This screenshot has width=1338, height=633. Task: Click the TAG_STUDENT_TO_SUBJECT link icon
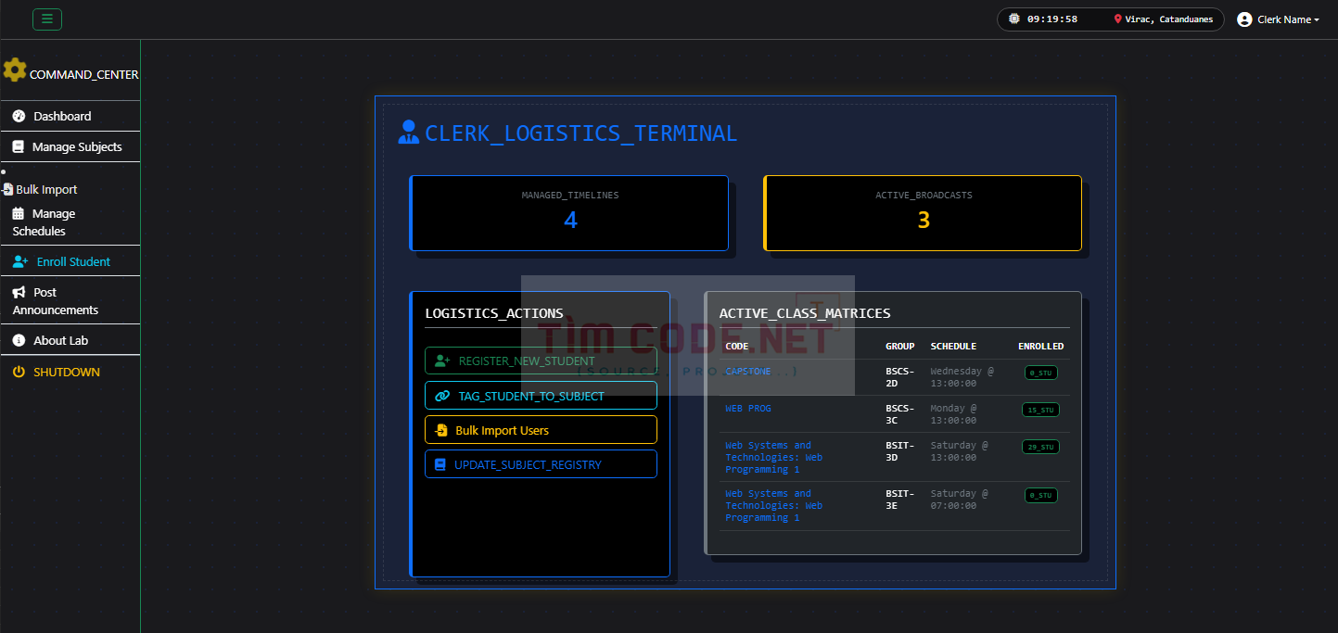442,396
